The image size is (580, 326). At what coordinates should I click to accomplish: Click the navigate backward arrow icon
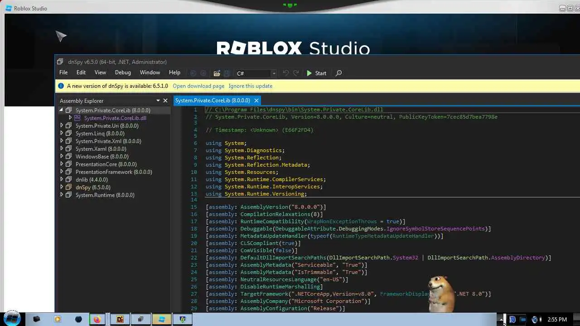click(x=193, y=73)
